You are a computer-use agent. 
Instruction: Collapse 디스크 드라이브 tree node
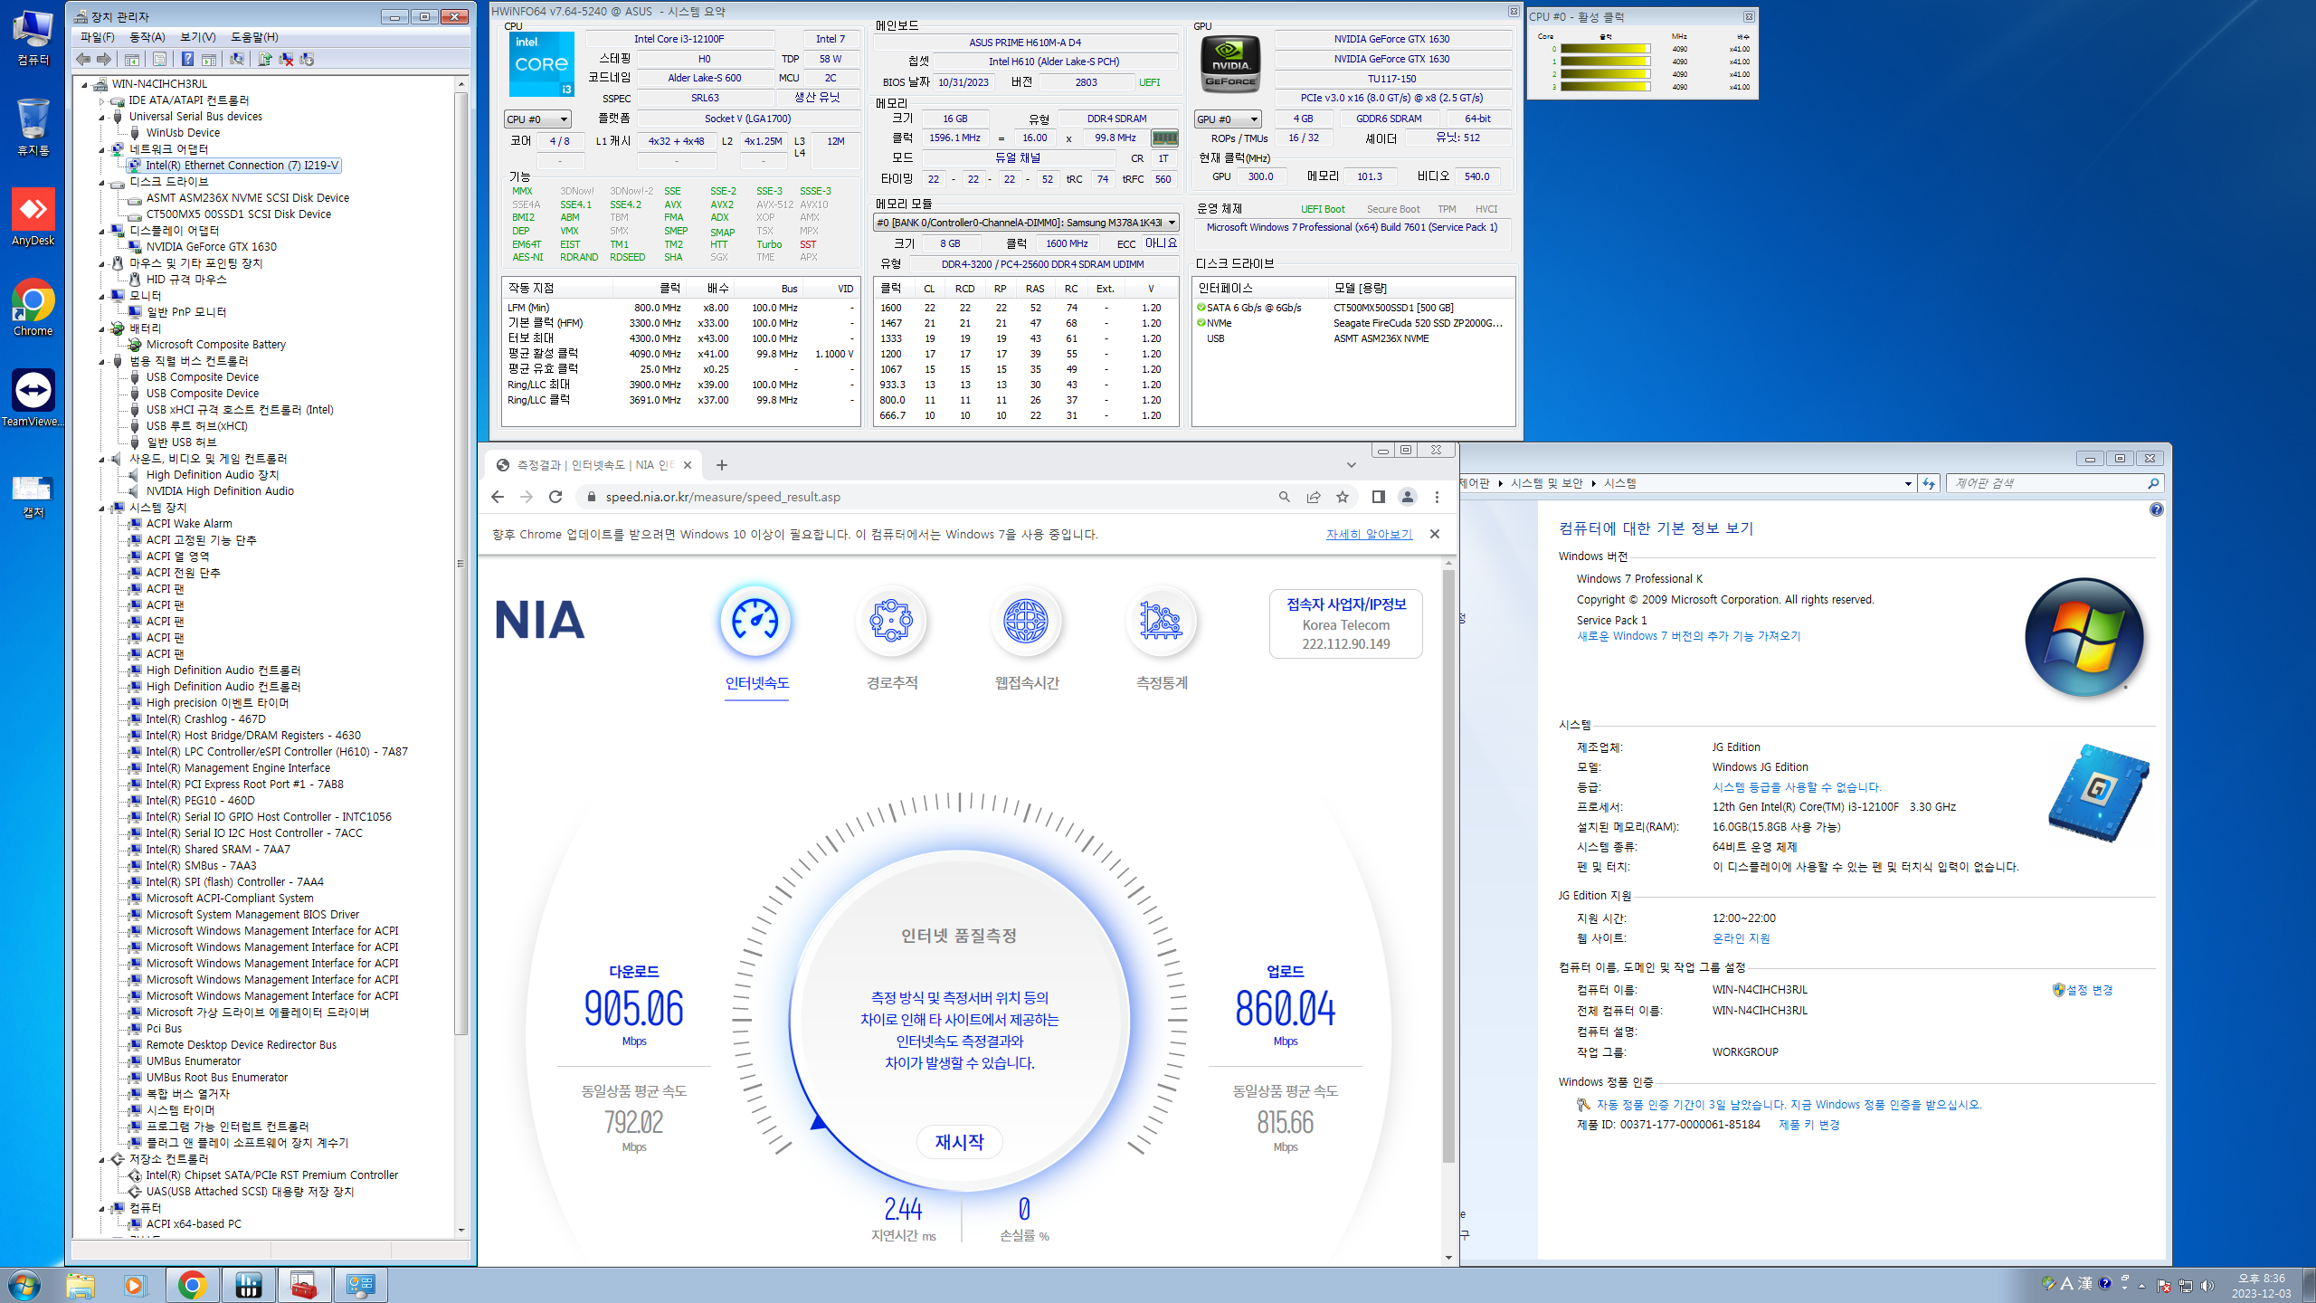[102, 182]
